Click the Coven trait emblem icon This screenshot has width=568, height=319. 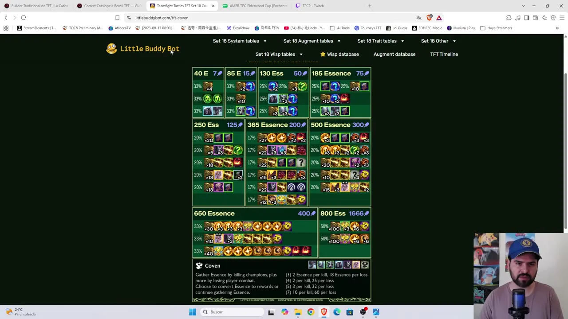pyautogui.click(x=199, y=265)
